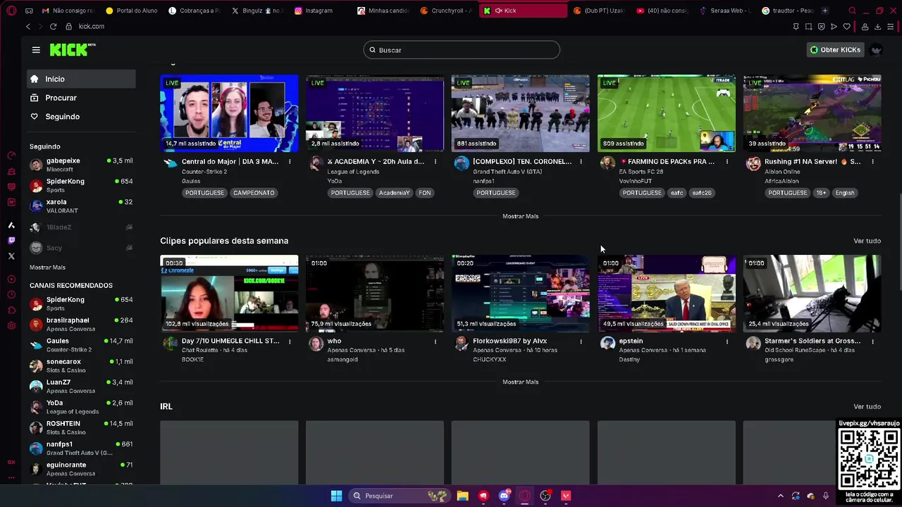Add page to bookmarks heart icon
Screen dimensions: 902x507
point(847,26)
